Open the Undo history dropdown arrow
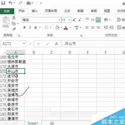Viewport: 125px width, 125px height. click(14, 3)
